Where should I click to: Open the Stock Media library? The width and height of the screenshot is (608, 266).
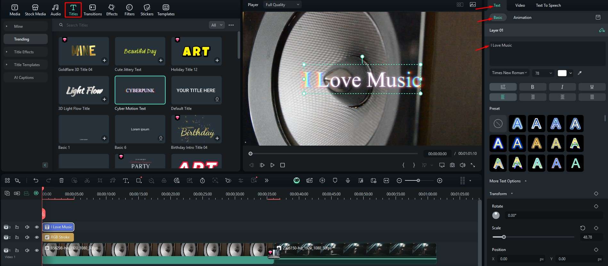point(35,10)
